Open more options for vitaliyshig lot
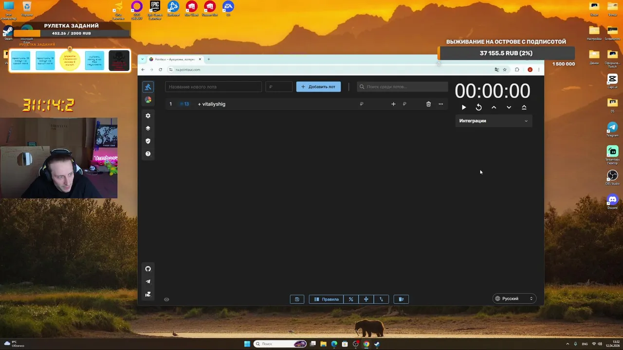The image size is (623, 350). coord(440,104)
